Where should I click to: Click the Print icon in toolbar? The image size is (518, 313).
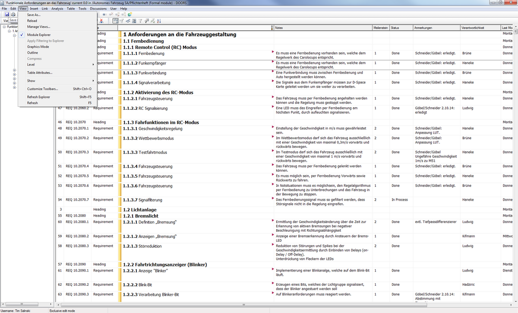13,15
